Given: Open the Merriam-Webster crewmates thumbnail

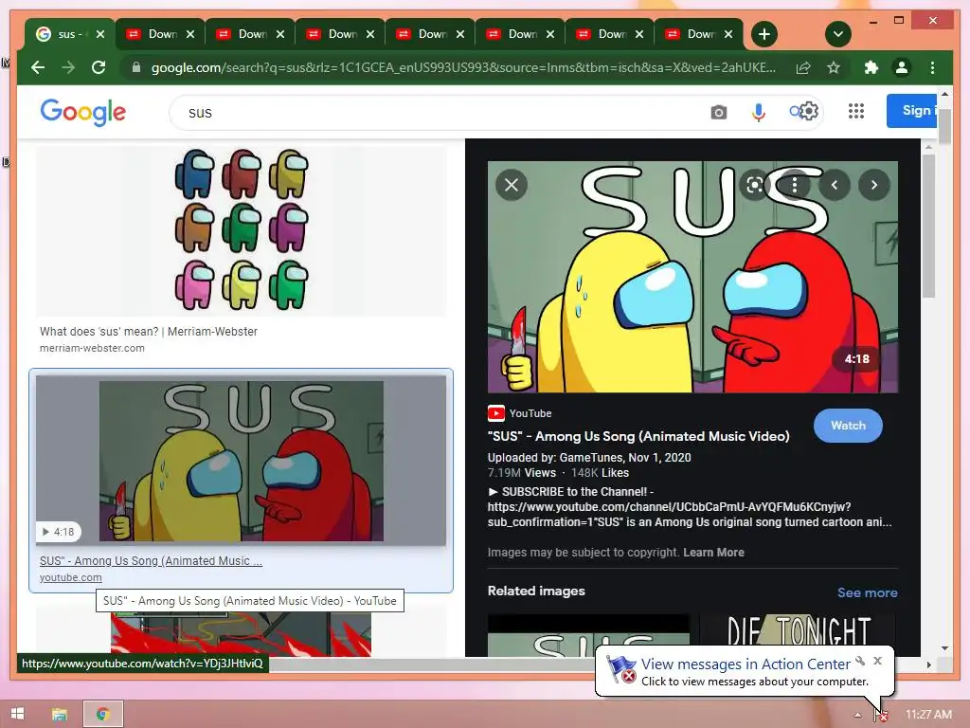Looking at the screenshot, I should 242,229.
